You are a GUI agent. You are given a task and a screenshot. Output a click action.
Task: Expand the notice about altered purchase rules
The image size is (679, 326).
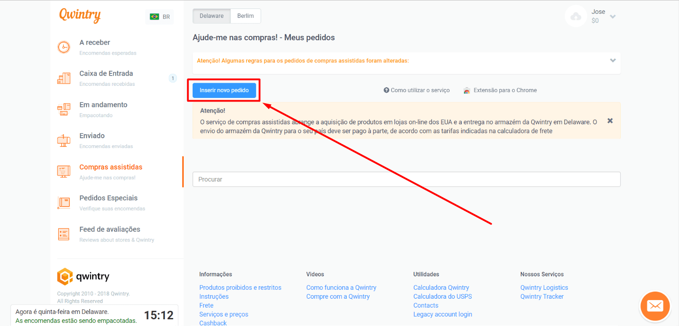(x=613, y=60)
